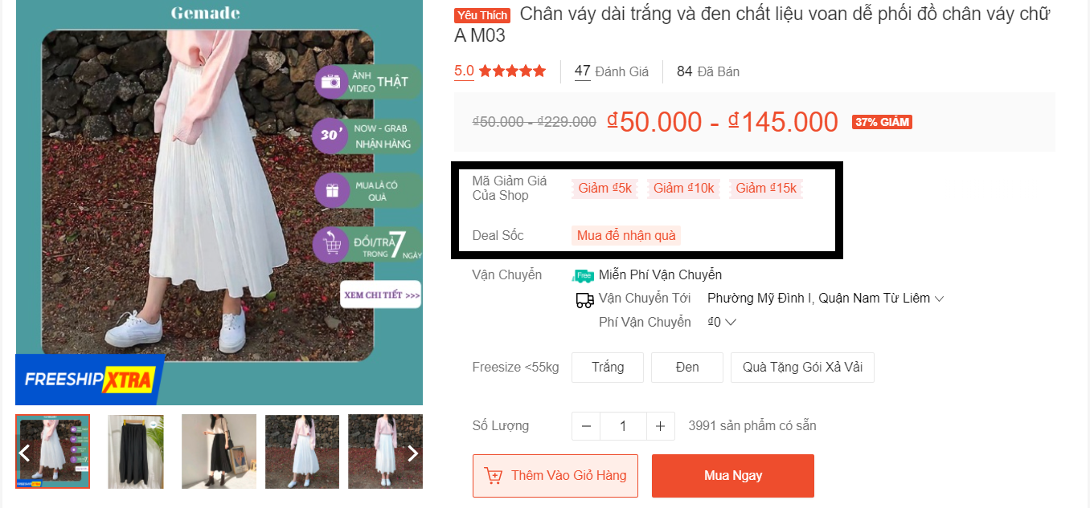
Task: Click the previous thumbnail arrow
Action: tap(24, 453)
